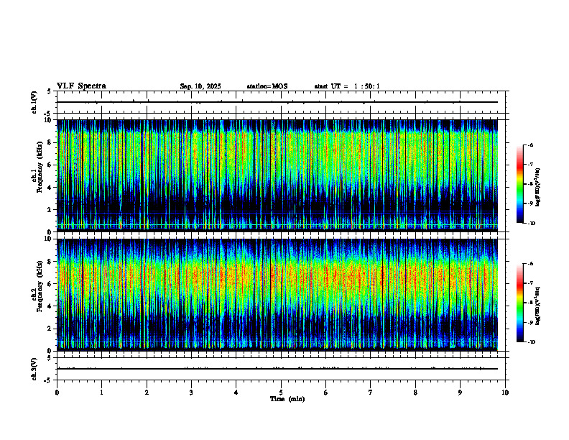Click the lower color scale bar for ch.2

point(519,303)
